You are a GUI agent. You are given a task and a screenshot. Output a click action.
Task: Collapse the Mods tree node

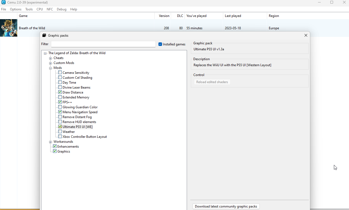click(x=51, y=68)
